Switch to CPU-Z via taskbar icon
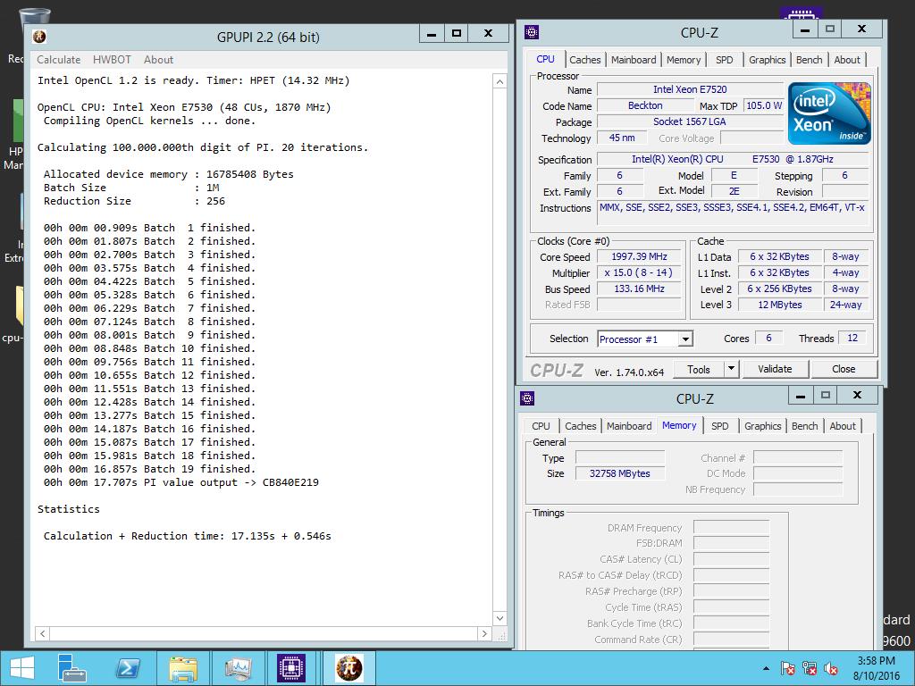Image resolution: width=915 pixels, height=686 pixels. pos(291,668)
